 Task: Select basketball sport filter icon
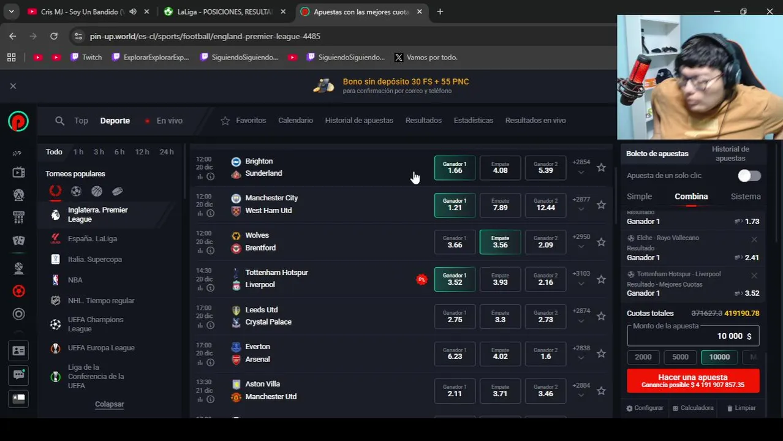97,191
